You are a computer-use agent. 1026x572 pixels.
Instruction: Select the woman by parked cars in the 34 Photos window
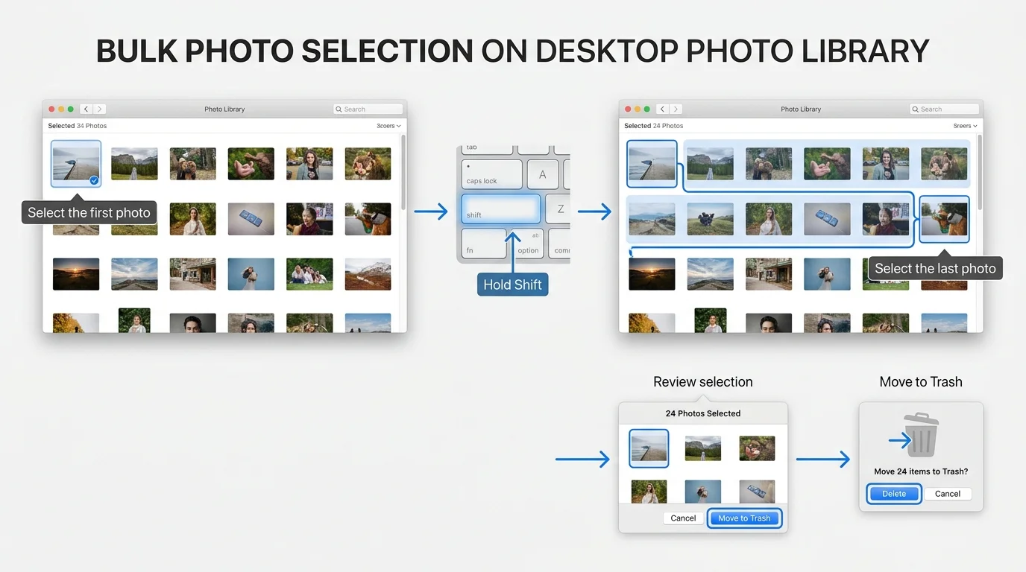coord(309,164)
